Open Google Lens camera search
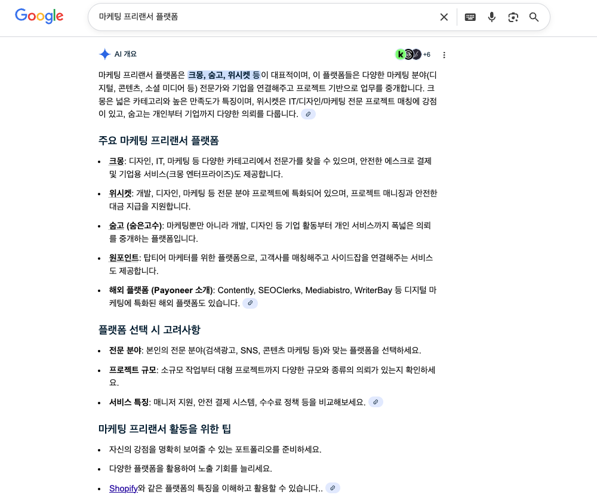 click(513, 17)
